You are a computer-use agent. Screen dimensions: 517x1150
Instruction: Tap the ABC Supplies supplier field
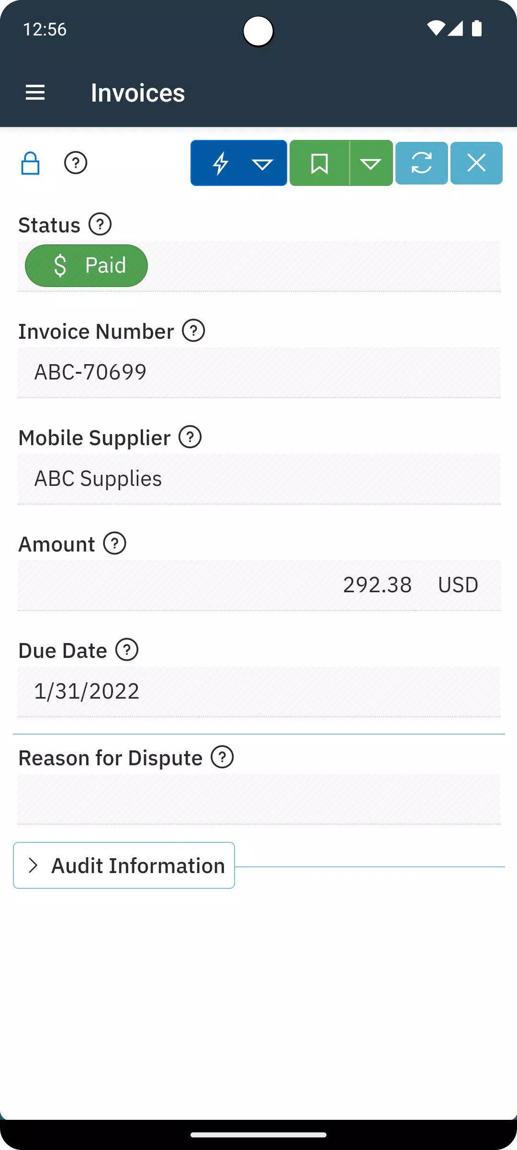point(259,479)
